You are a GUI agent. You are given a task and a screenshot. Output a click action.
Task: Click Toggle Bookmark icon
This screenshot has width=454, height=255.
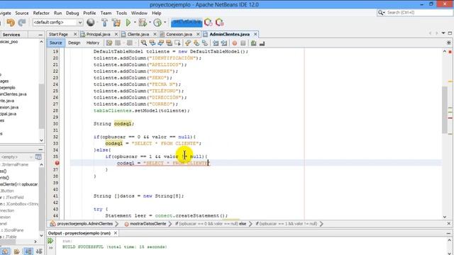pos(205,43)
